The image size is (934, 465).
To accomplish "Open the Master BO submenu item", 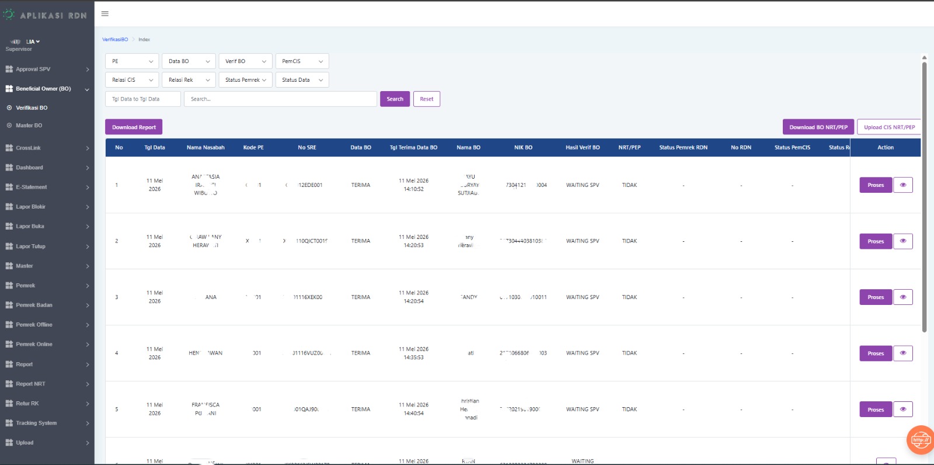I will point(29,126).
